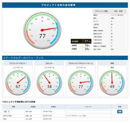130x123 pixels.
Task: Click the プロジェクトマネジャー gauge showing 67
Action: [18, 83]
